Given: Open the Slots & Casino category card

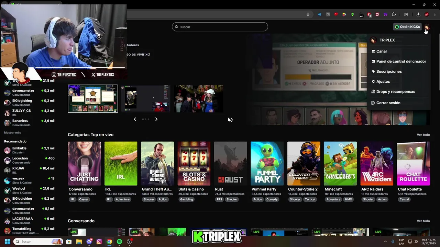Looking at the screenshot, I should pos(194,164).
